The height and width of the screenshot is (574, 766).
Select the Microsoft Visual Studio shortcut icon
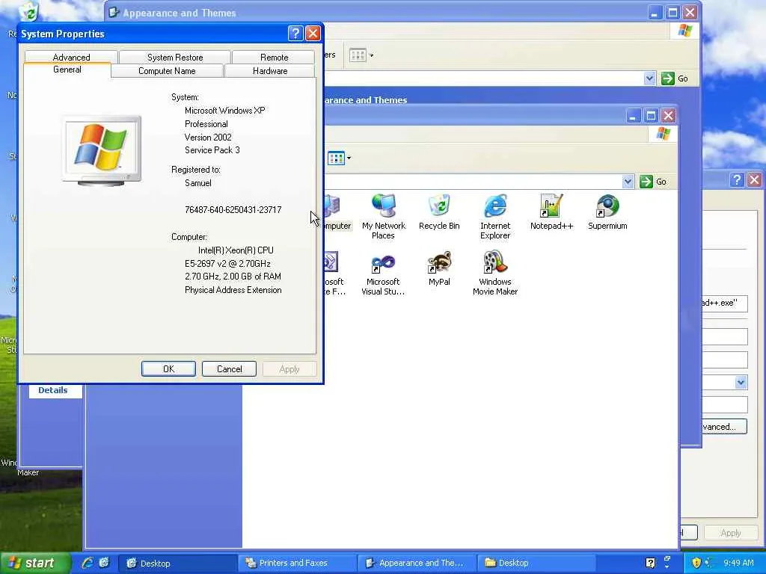point(383,273)
